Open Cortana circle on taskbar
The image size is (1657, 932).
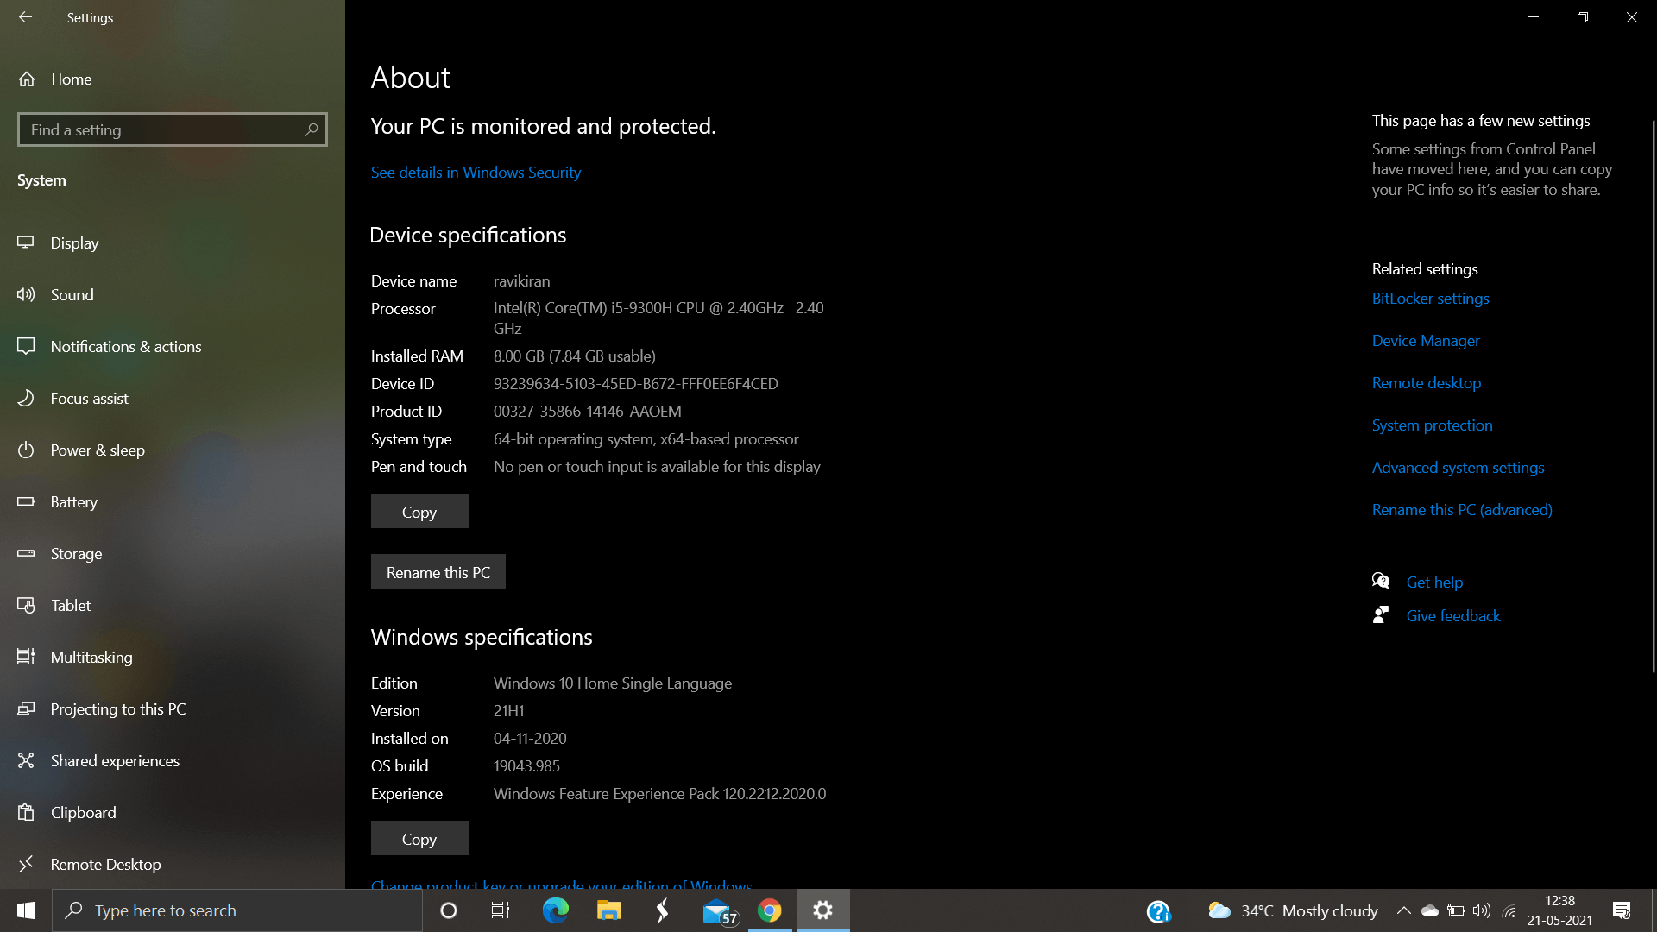point(448,910)
